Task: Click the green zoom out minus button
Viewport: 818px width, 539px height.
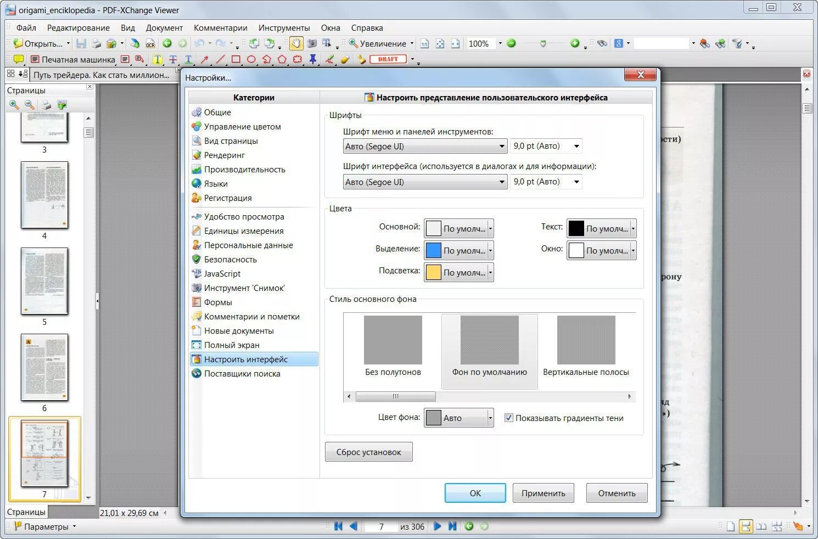Action: point(511,43)
